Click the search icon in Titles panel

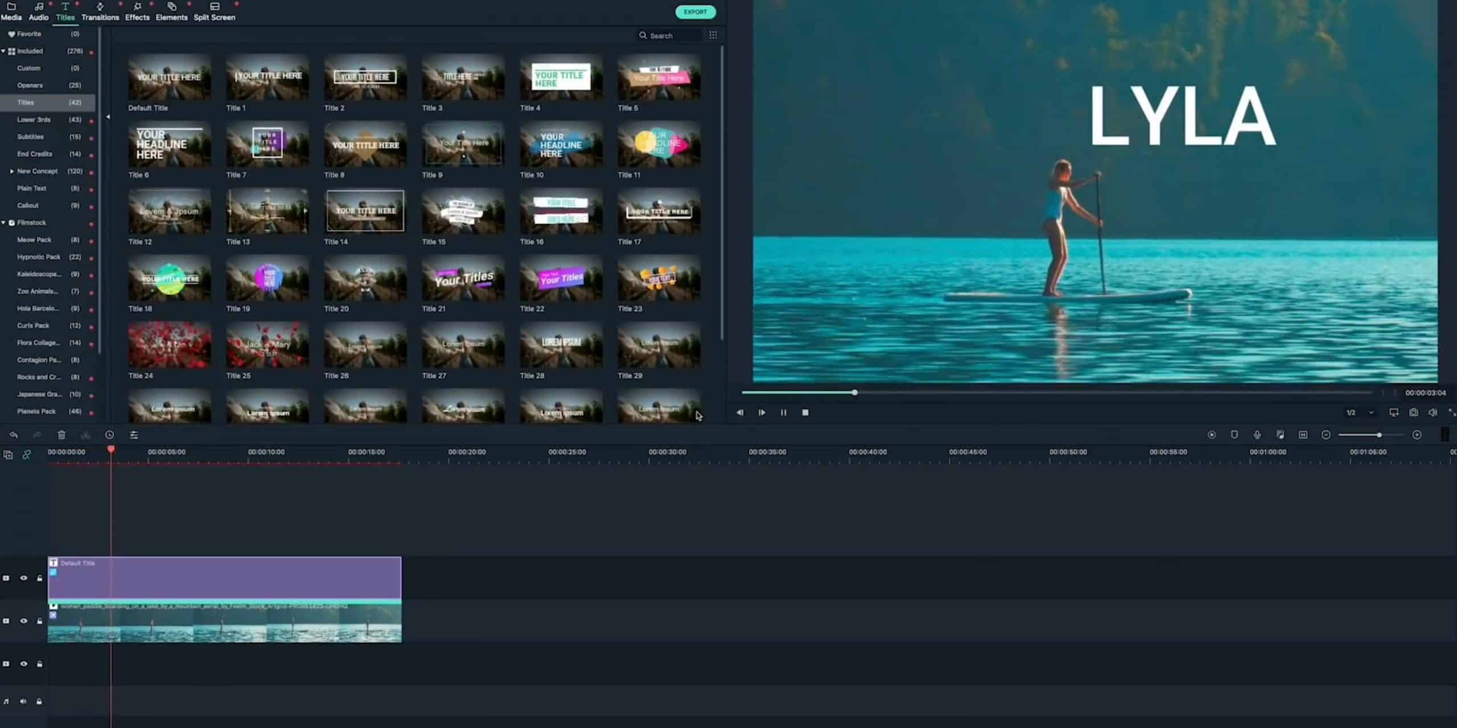pos(643,35)
